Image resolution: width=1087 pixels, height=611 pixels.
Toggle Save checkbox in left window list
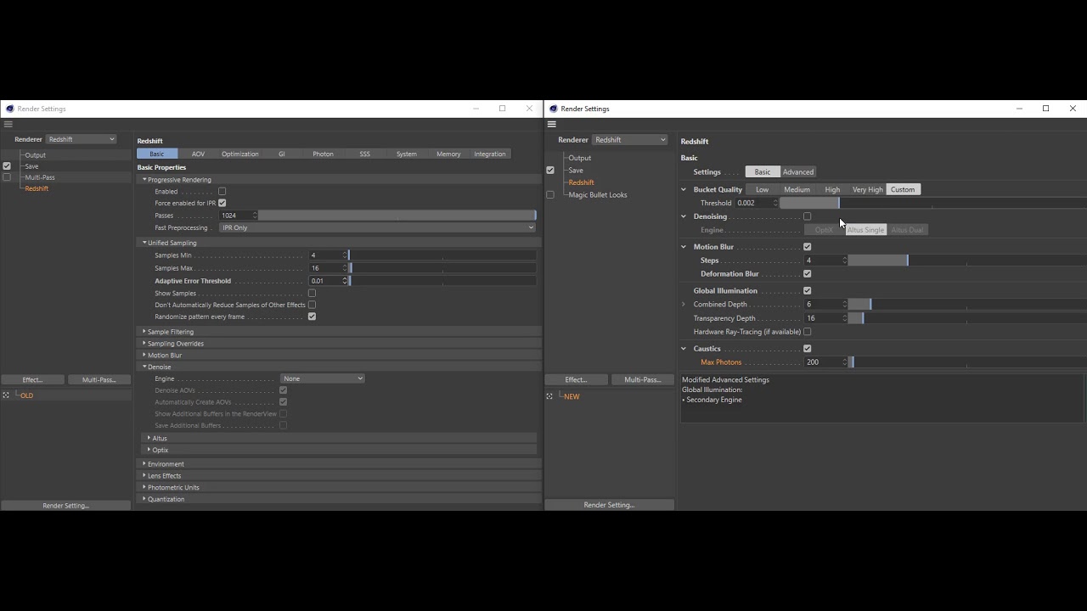[7, 166]
